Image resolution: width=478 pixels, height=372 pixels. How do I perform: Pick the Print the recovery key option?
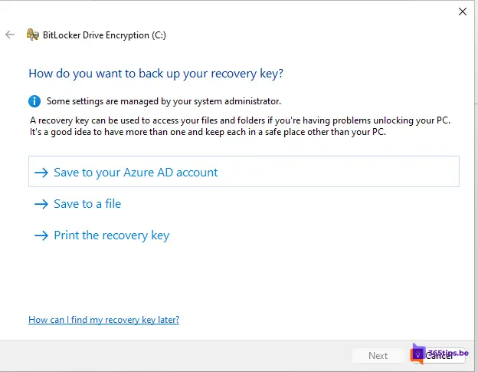pyautogui.click(x=111, y=235)
